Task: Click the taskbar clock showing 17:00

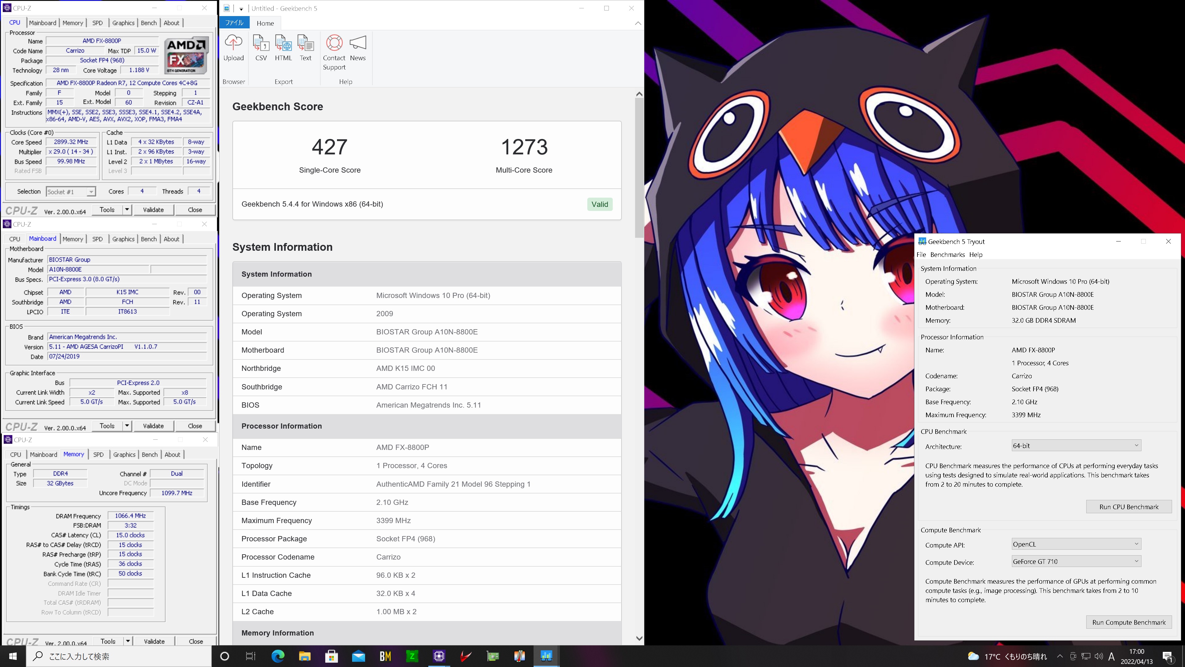Action: point(1136,657)
